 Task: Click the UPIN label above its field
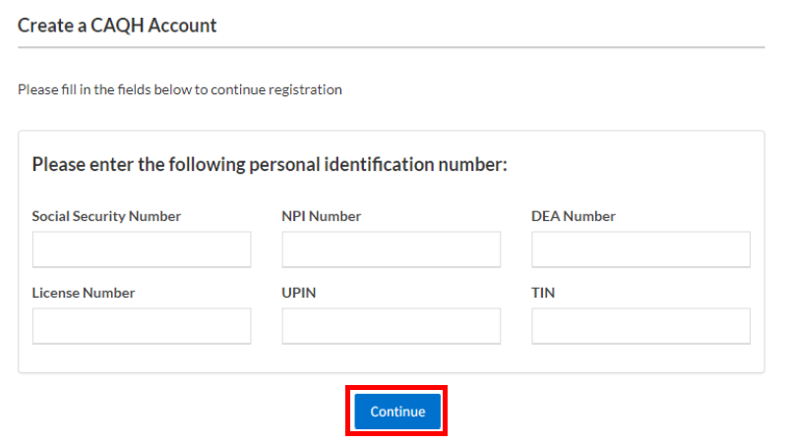coord(298,293)
